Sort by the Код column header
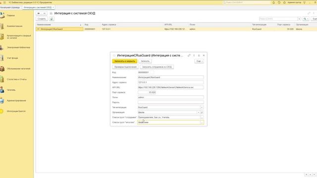This screenshot has height=178, width=317. pos(92,25)
